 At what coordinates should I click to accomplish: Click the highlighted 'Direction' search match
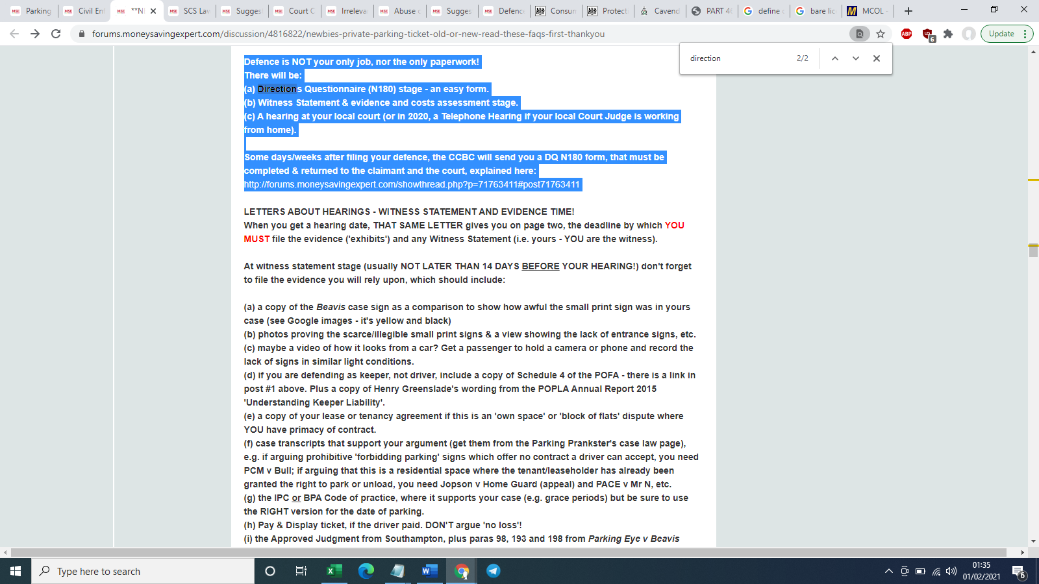click(277, 89)
